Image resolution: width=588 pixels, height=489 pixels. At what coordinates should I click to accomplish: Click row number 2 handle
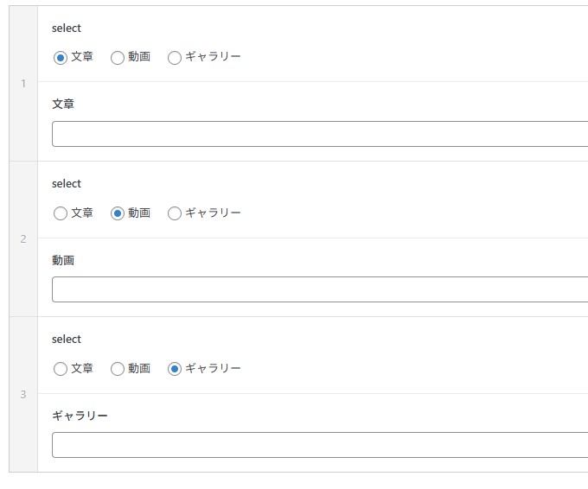tap(23, 238)
